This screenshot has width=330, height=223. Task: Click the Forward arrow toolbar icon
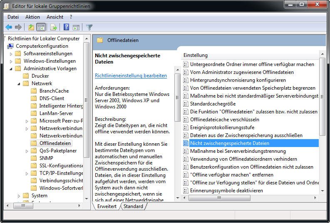tap(18, 27)
